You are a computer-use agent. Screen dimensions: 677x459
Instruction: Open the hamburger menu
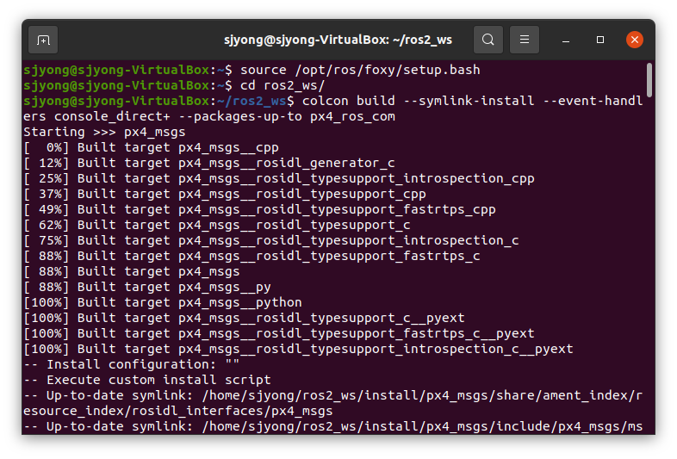coord(525,40)
